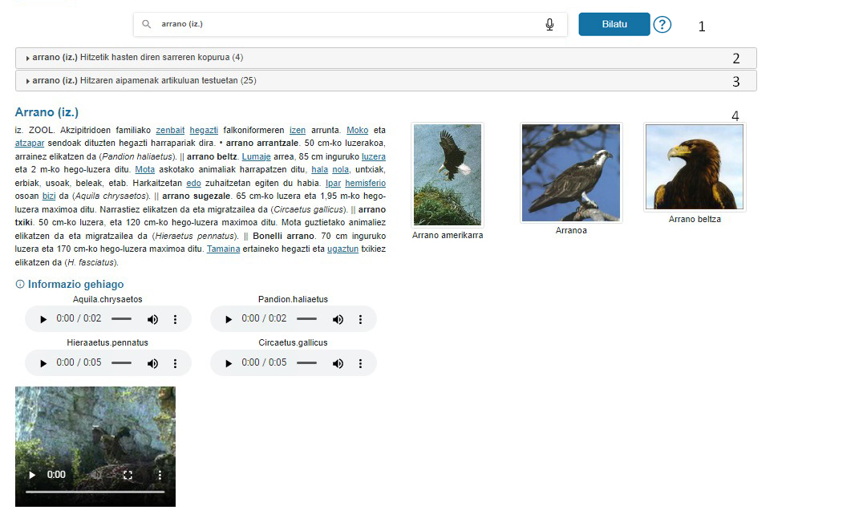863x514 pixels.
Task: Click the microphone voice search icon
Action: (549, 25)
